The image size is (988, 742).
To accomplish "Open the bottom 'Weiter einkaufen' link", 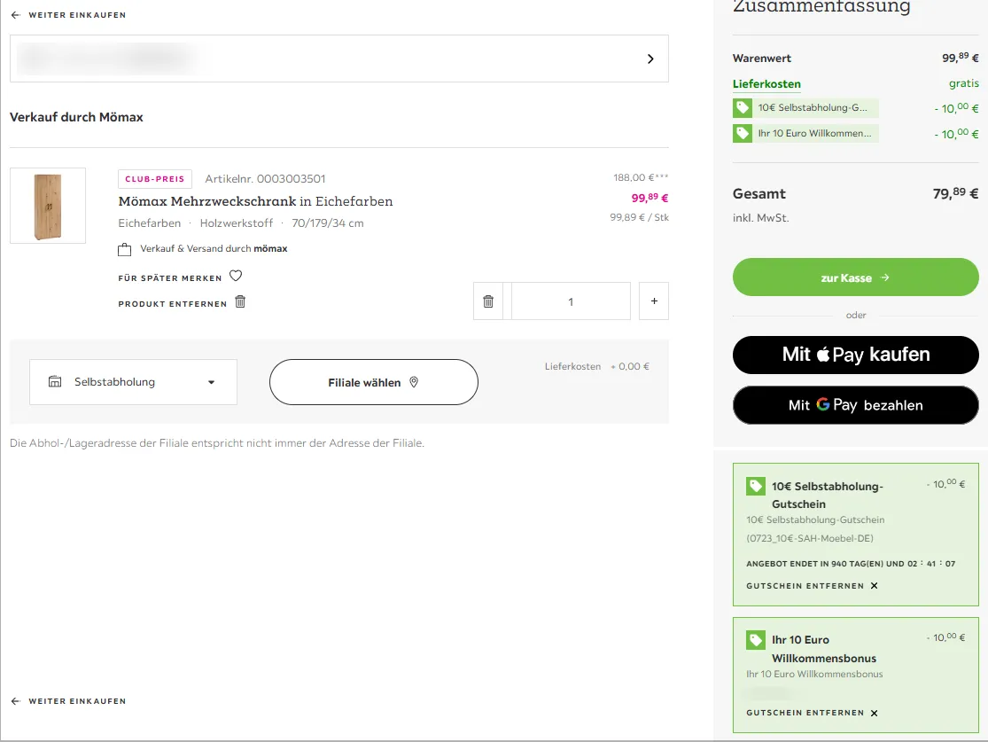I will click(x=69, y=701).
